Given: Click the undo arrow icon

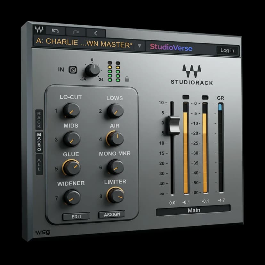Looking at the screenshot, I should tap(55, 31).
